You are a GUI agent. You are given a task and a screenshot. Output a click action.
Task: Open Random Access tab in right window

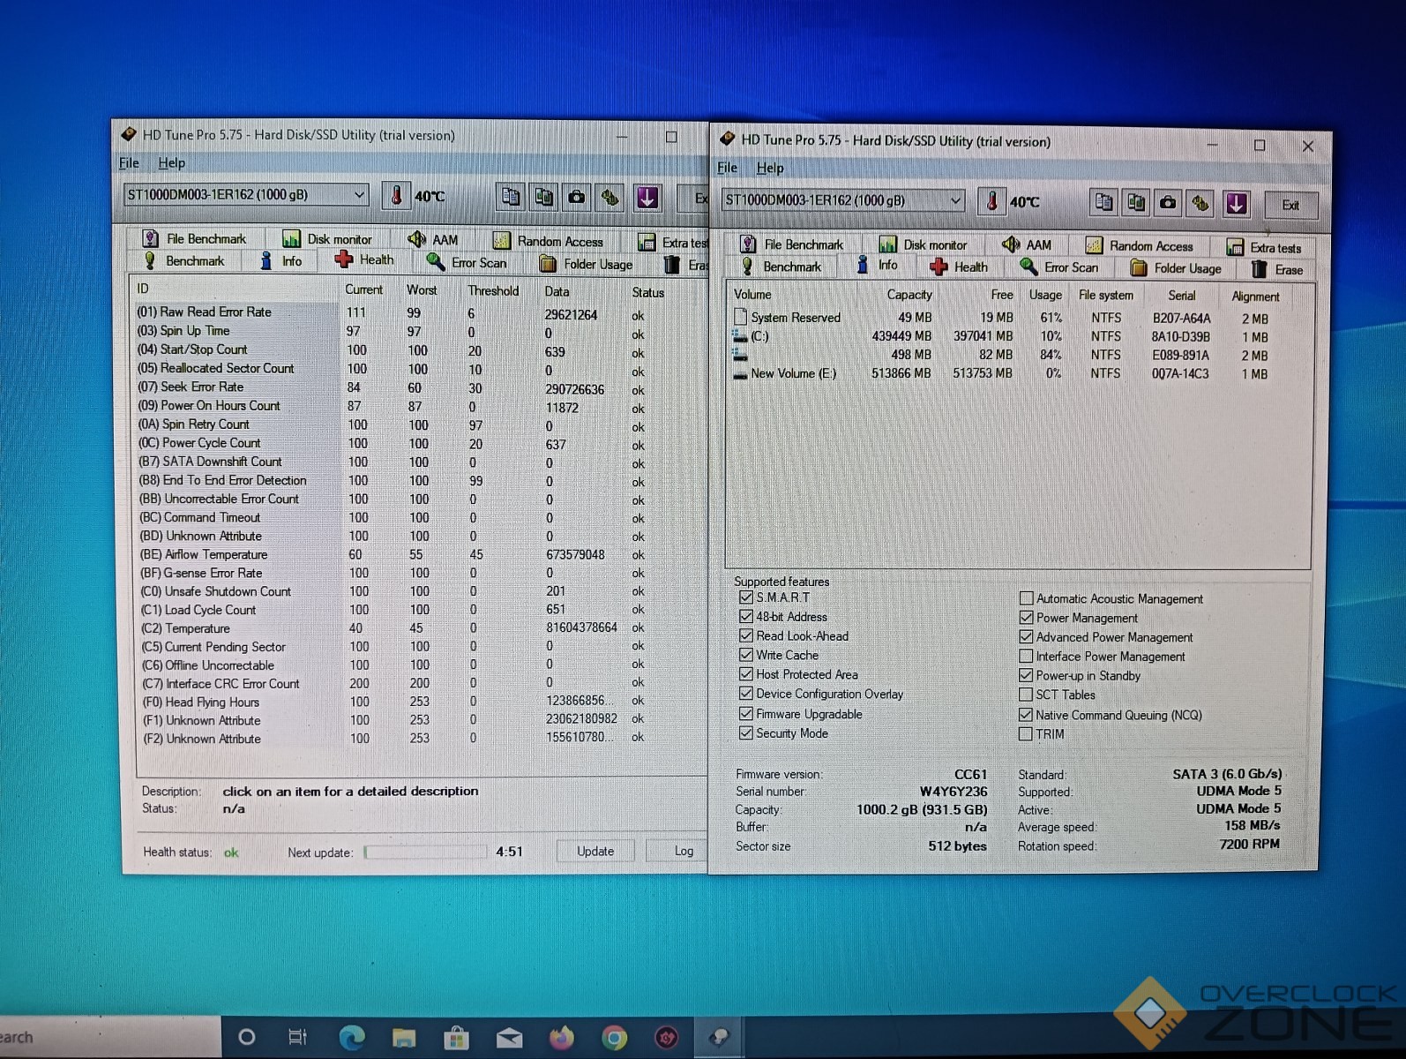point(1139,246)
